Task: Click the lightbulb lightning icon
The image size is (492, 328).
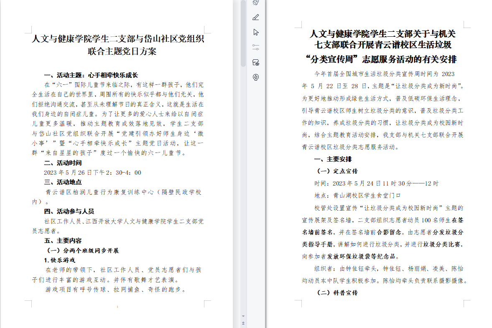Action: pos(256,77)
